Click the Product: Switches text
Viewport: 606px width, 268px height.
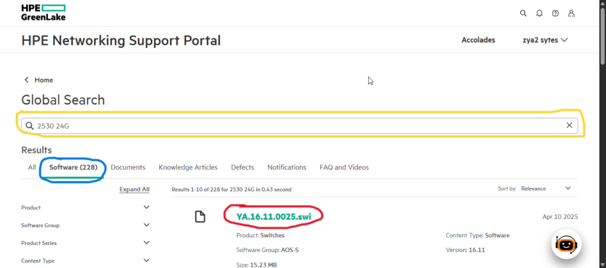point(260,235)
